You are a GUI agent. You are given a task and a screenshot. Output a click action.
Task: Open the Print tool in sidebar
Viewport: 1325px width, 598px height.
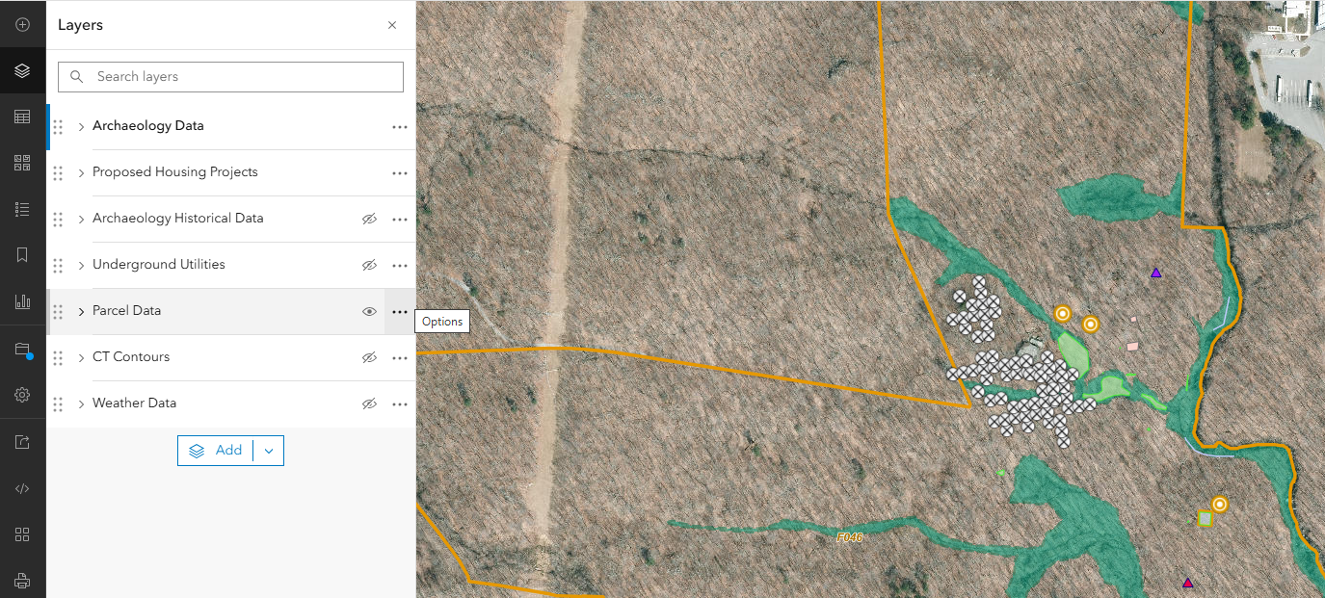[x=23, y=580]
